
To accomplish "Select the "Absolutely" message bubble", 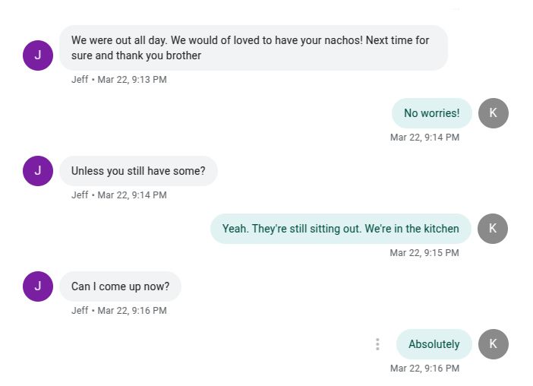I will (434, 344).
